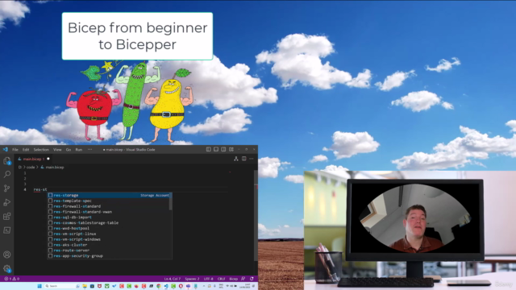The width and height of the screenshot is (516, 290).
Task: Open the File menu
Action: 15,150
